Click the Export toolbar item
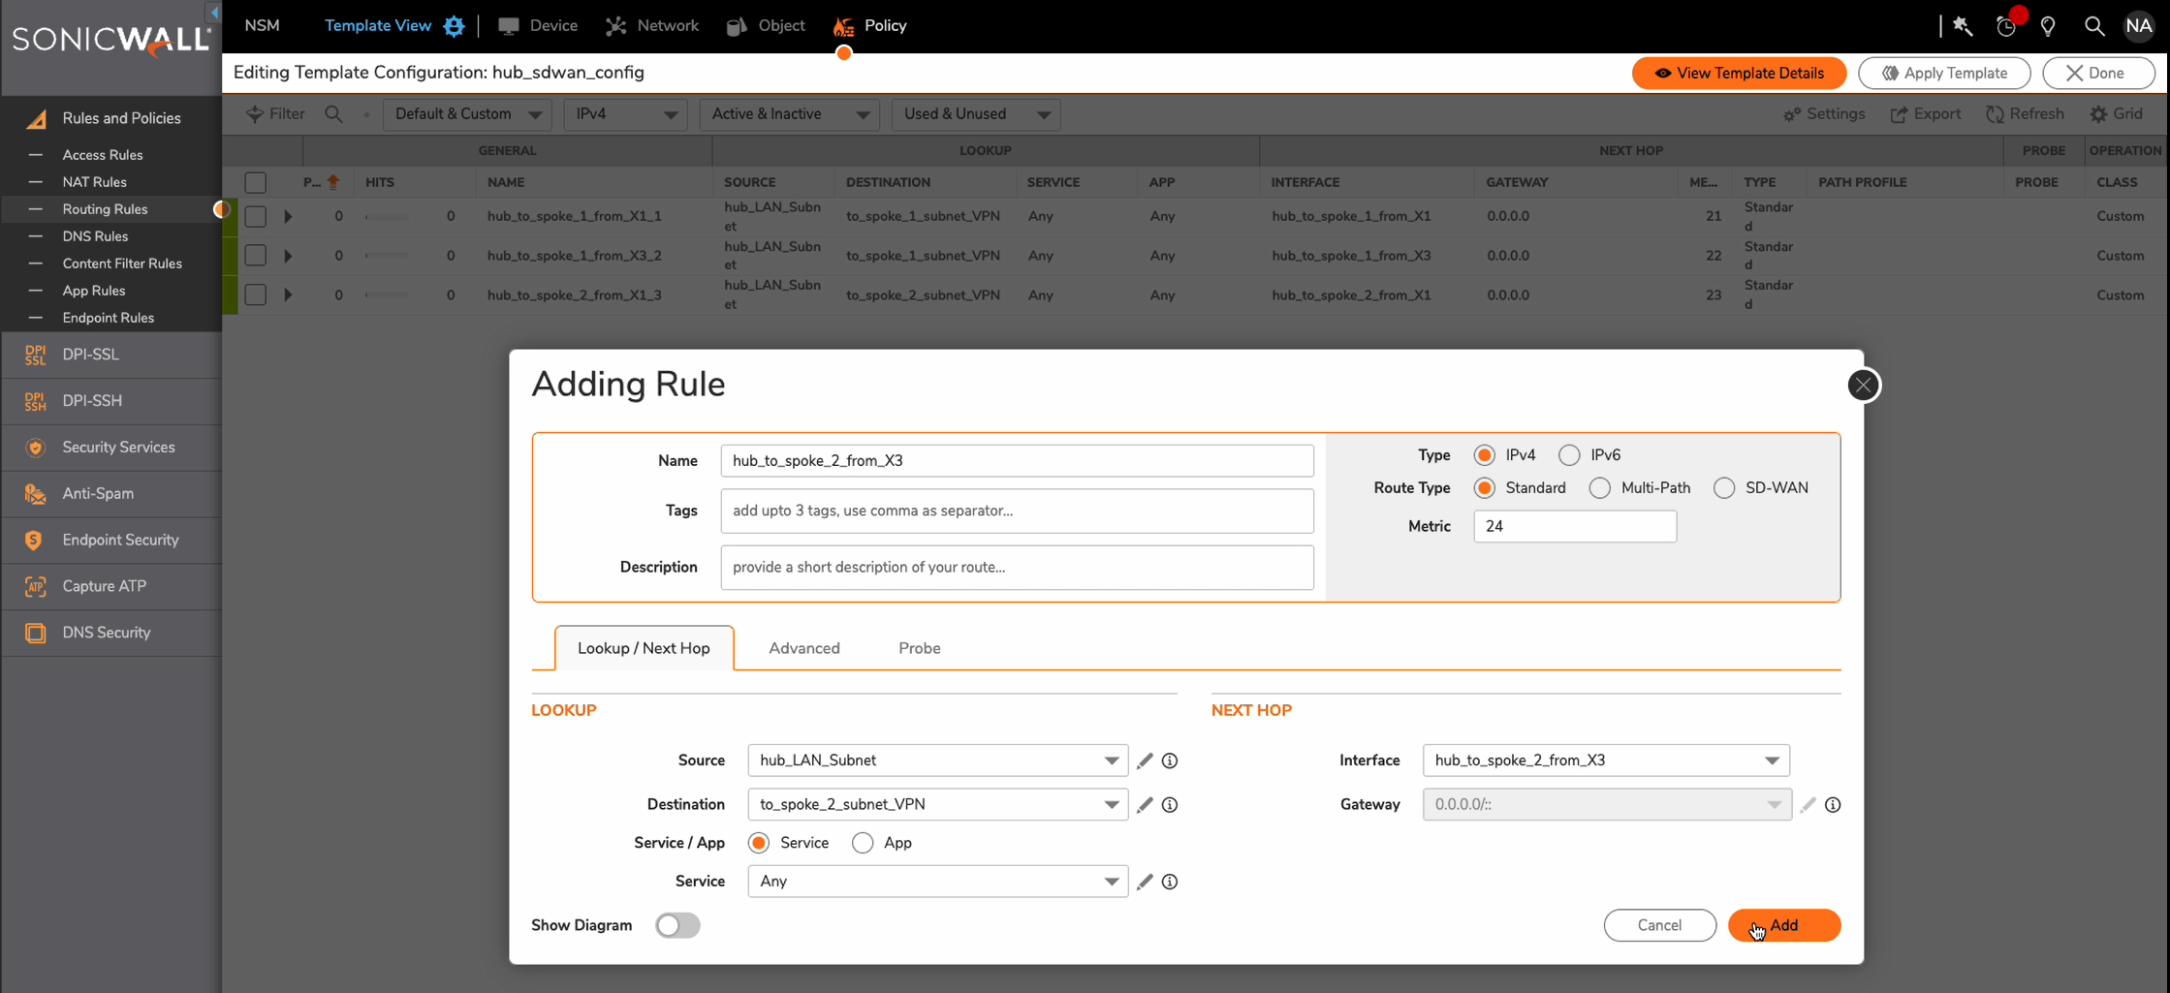This screenshot has width=2170, height=993. click(1926, 114)
